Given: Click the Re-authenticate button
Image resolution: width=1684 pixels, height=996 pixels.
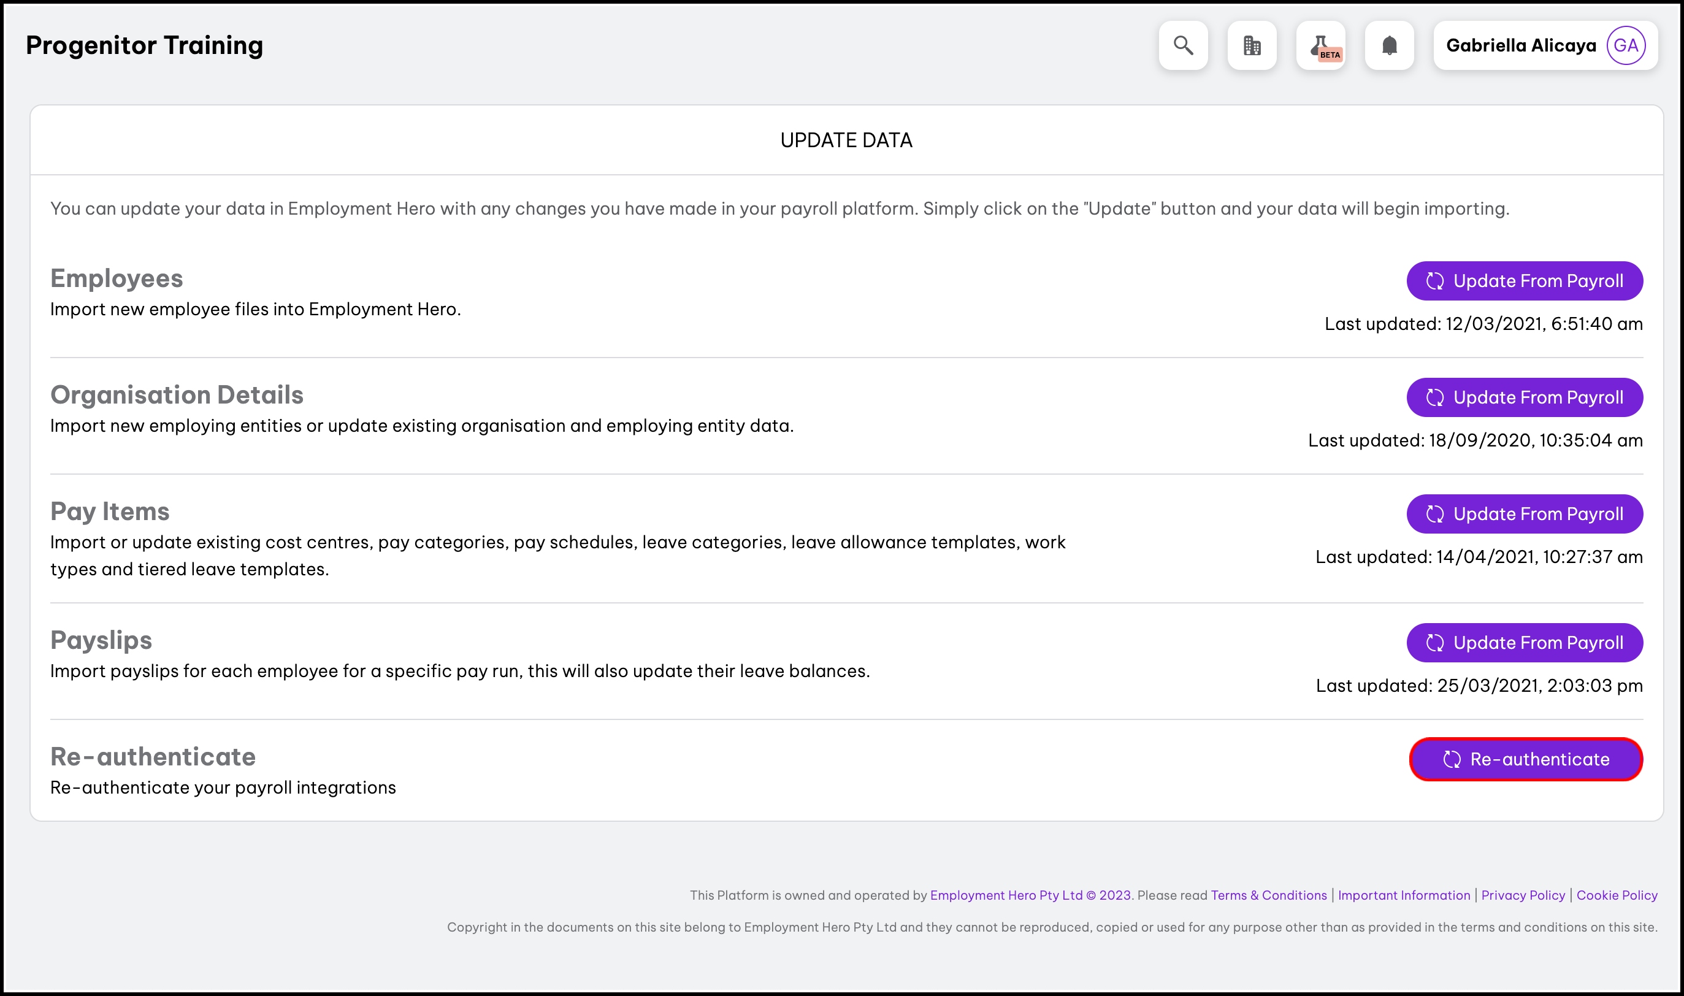Looking at the screenshot, I should coord(1526,759).
